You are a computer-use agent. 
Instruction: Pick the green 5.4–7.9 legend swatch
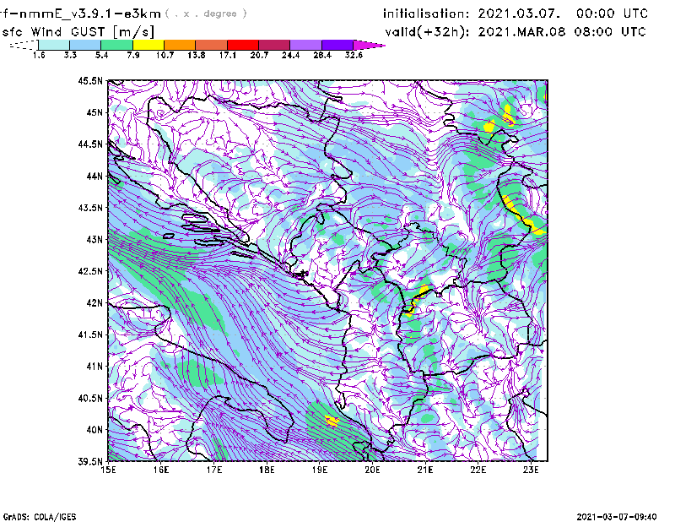(x=116, y=45)
